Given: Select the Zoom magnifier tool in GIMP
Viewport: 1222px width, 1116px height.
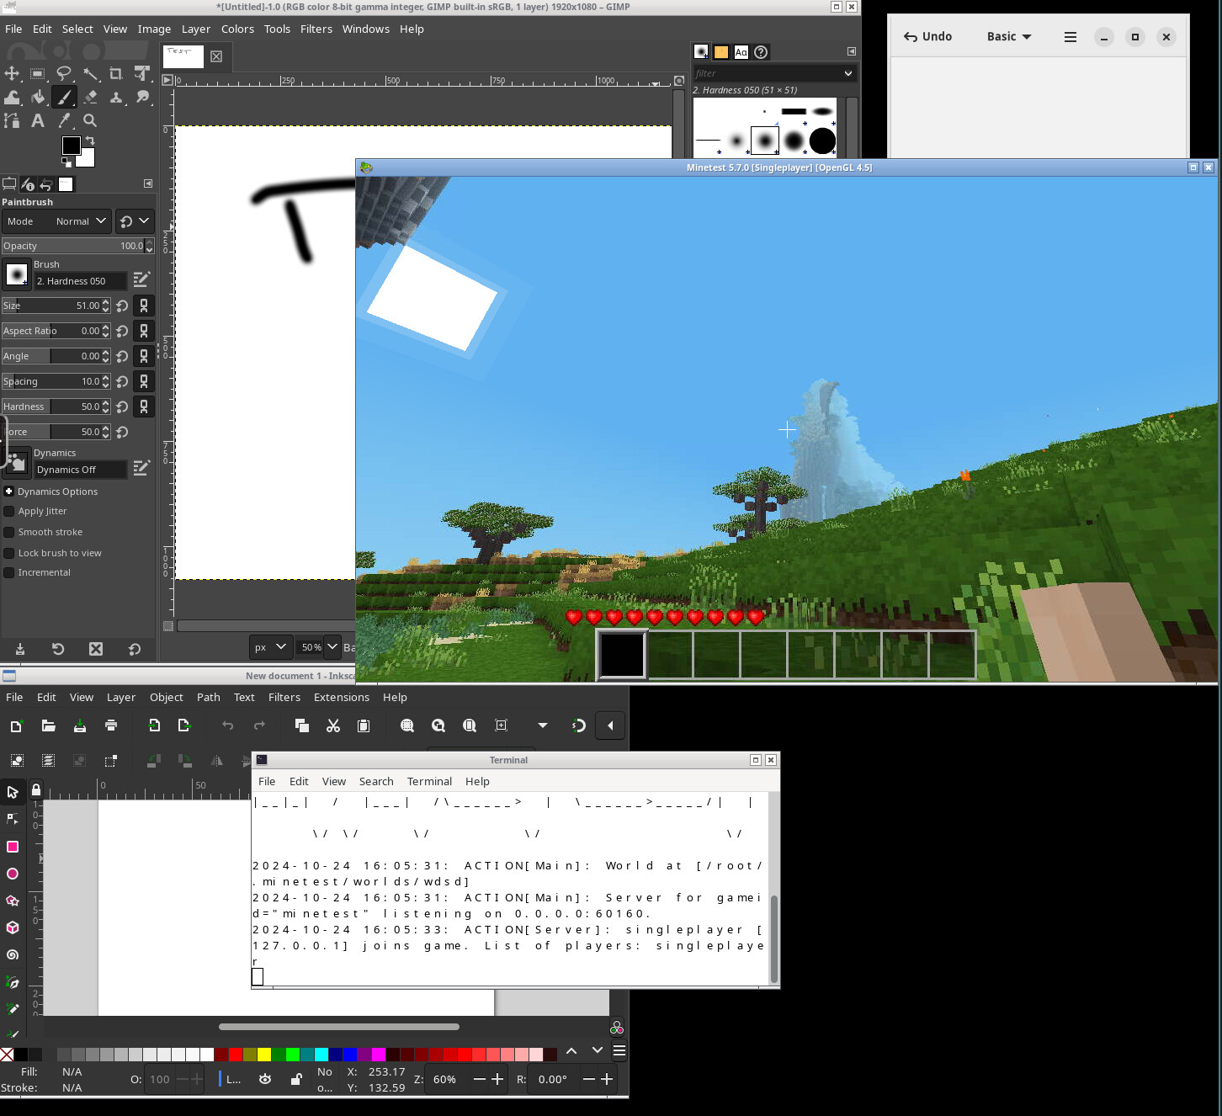Looking at the screenshot, I should [x=90, y=120].
